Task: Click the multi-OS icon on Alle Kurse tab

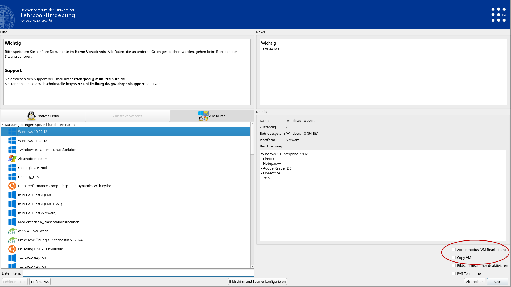Action: 203,116
